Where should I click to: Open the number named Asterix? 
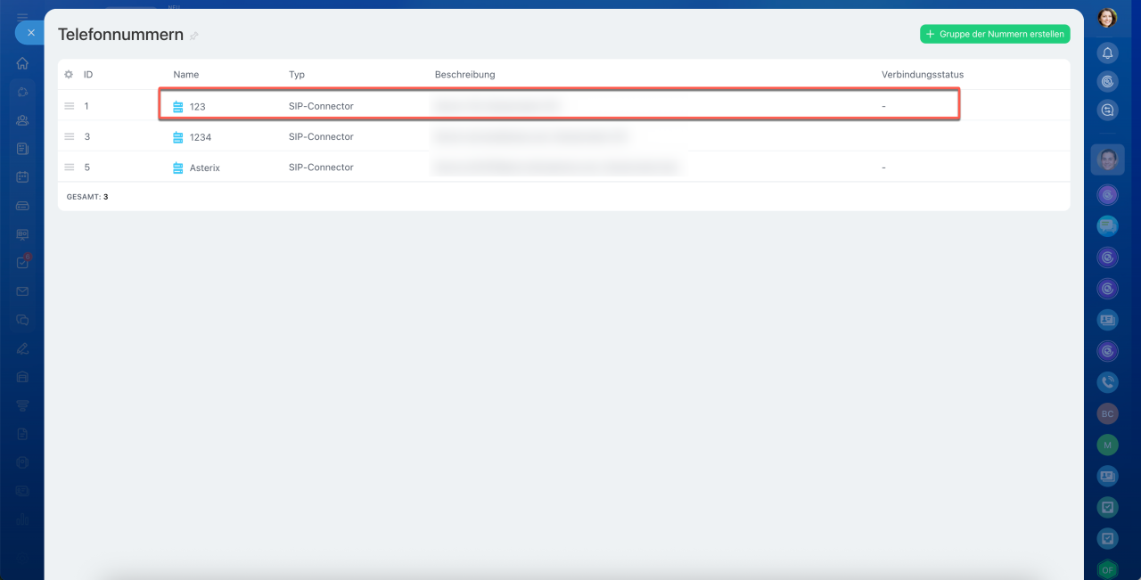205,167
